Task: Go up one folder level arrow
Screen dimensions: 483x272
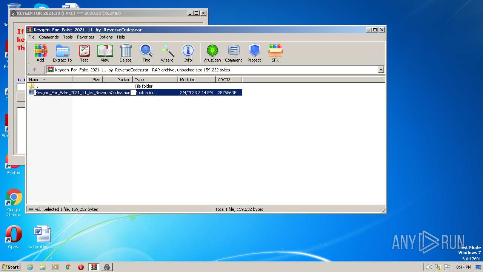Action: (35, 70)
